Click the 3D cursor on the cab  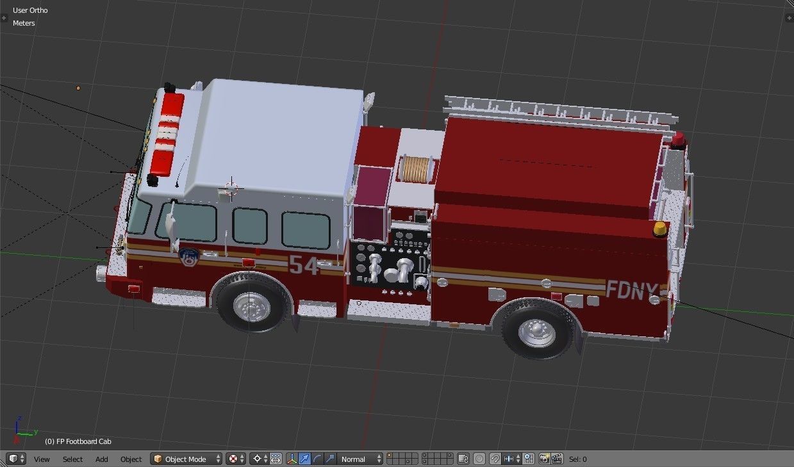tap(231, 188)
